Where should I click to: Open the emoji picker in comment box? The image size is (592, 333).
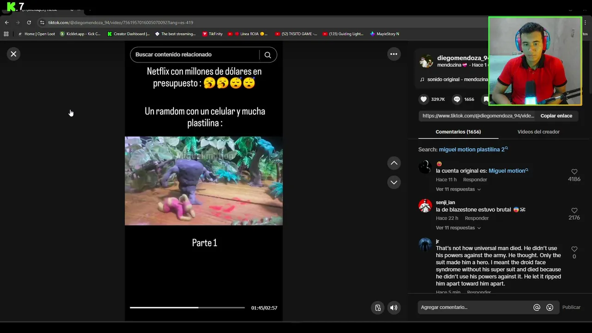pos(549,307)
